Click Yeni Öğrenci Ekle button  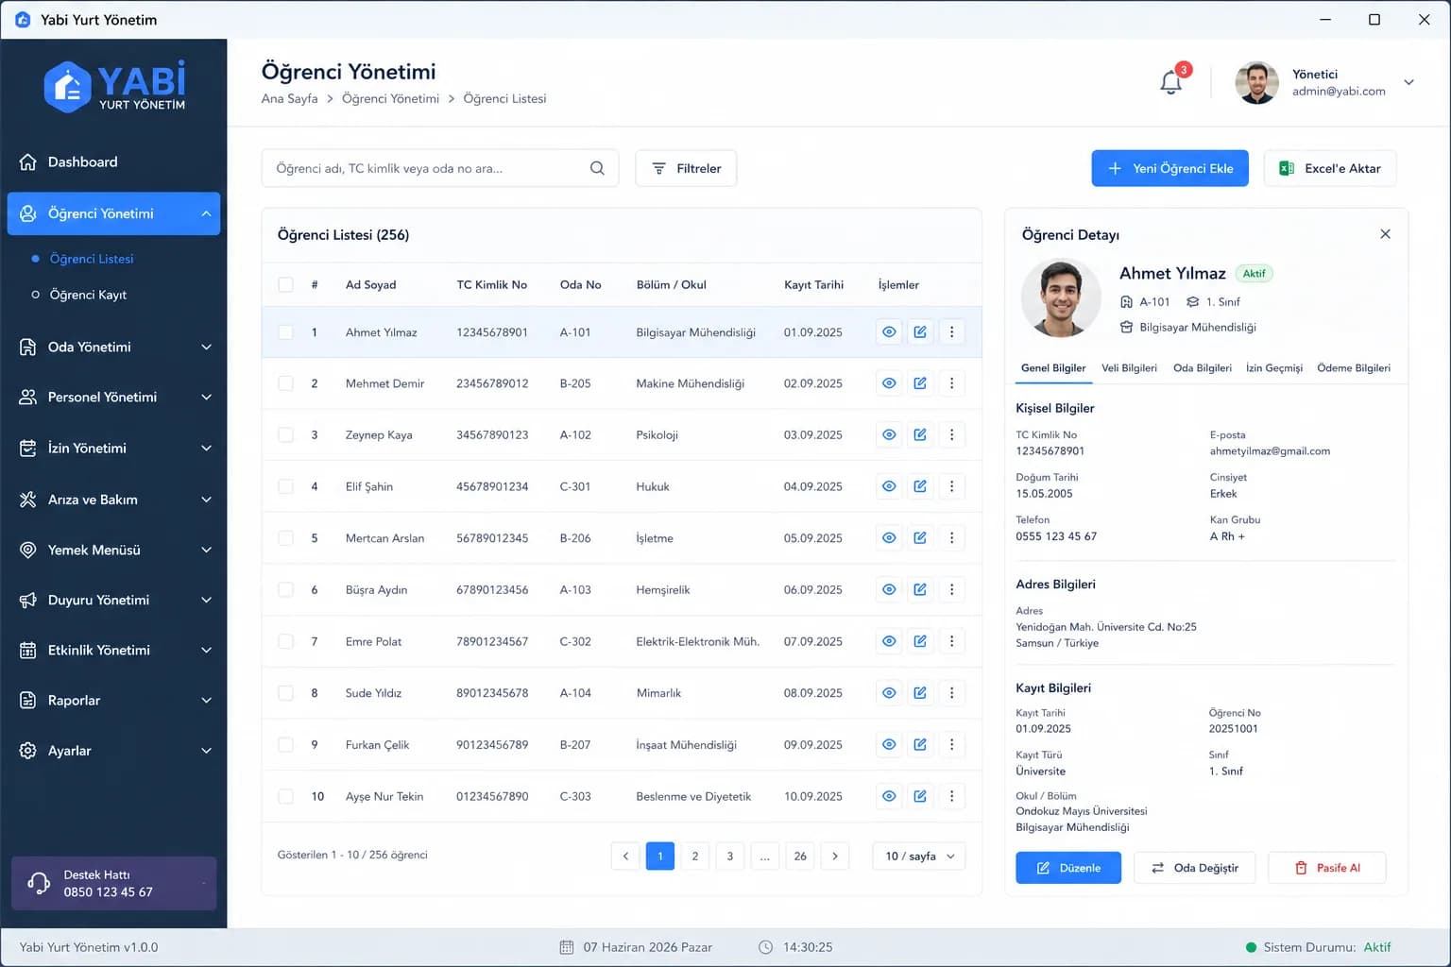coord(1169,168)
